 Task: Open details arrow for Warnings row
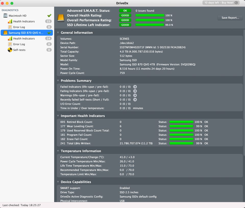135,95
